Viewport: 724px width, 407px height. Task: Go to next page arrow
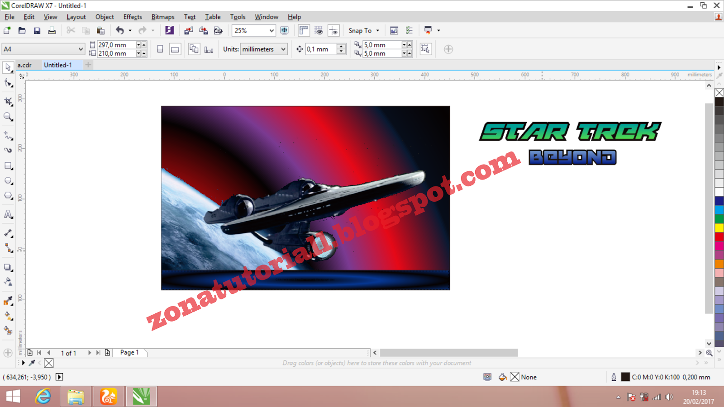(x=89, y=353)
